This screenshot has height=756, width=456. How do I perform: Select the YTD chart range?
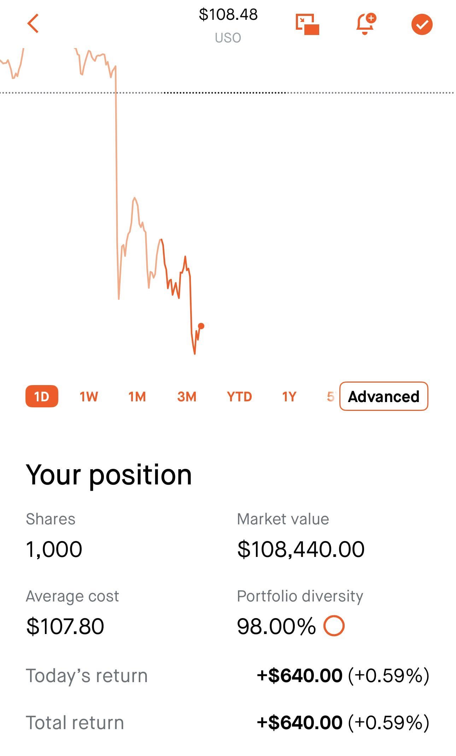point(239,397)
